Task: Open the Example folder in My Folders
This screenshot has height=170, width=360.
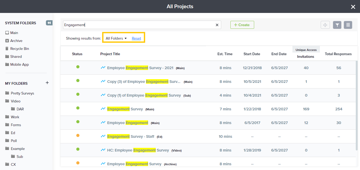Action: coord(18,149)
